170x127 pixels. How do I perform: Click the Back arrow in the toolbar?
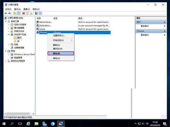tap(6, 13)
